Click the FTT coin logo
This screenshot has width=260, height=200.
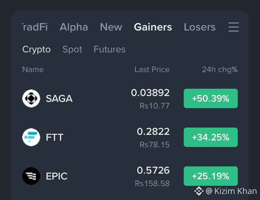pos(31,137)
